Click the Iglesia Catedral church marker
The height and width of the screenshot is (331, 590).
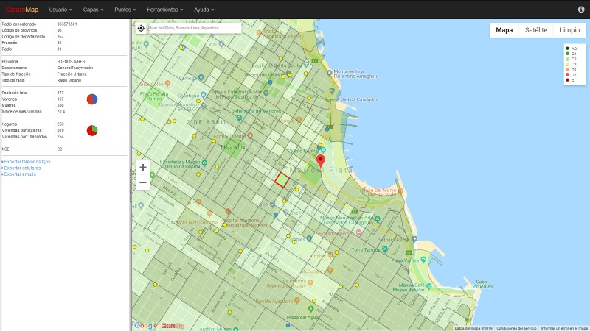click(266, 93)
